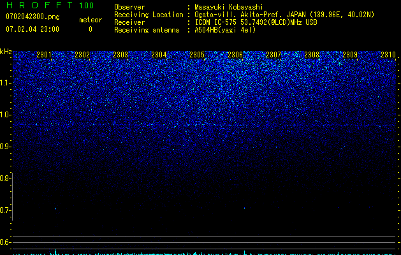Viewport: 401px width, 255px height.
Task: Click the Receiving Location line text
Action: (284, 15)
